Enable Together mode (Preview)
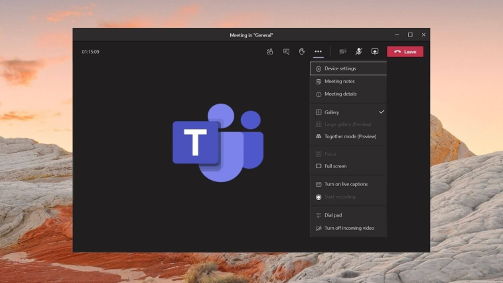Viewport: 503px width, 283px height. tap(348, 136)
